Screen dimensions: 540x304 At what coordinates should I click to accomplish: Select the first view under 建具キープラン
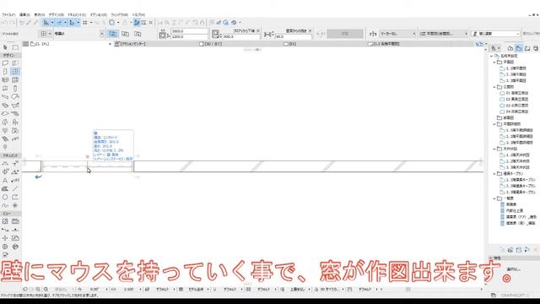[x=521, y=180]
